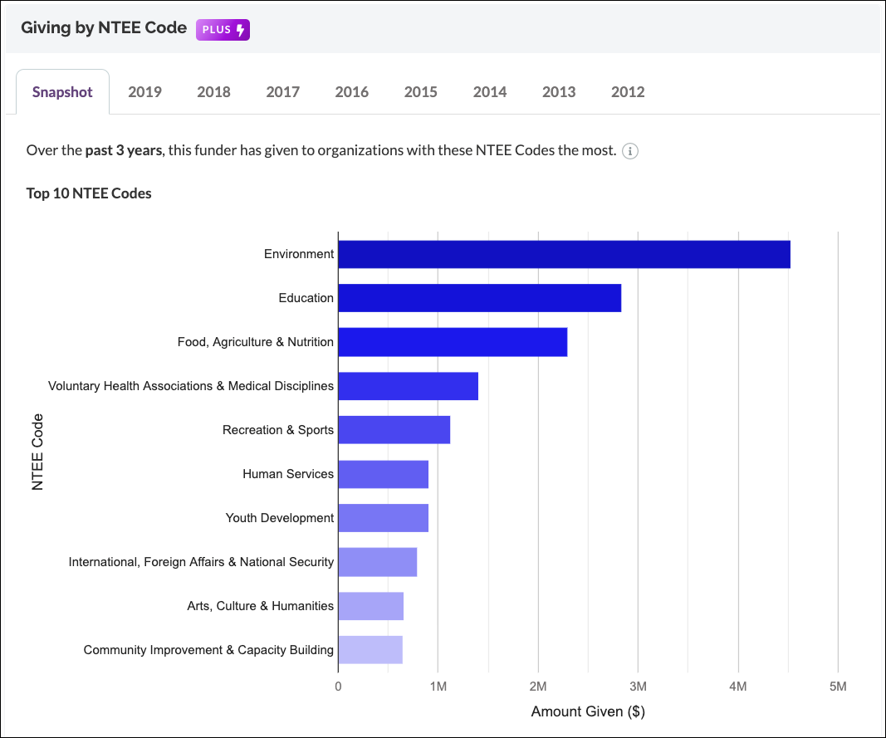
Task: Click the Human Services category label
Action: pyautogui.click(x=286, y=473)
